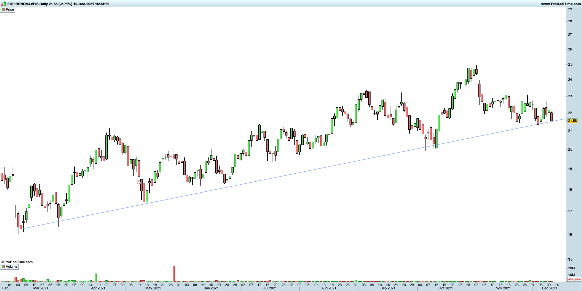582x291 pixels.
Task: Click the 28 value on the price axis
Action: pyautogui.click(x=570, y=21)
